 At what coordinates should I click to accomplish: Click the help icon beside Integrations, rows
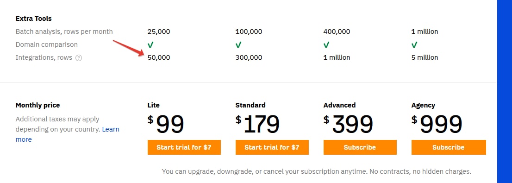pos(78,58)
